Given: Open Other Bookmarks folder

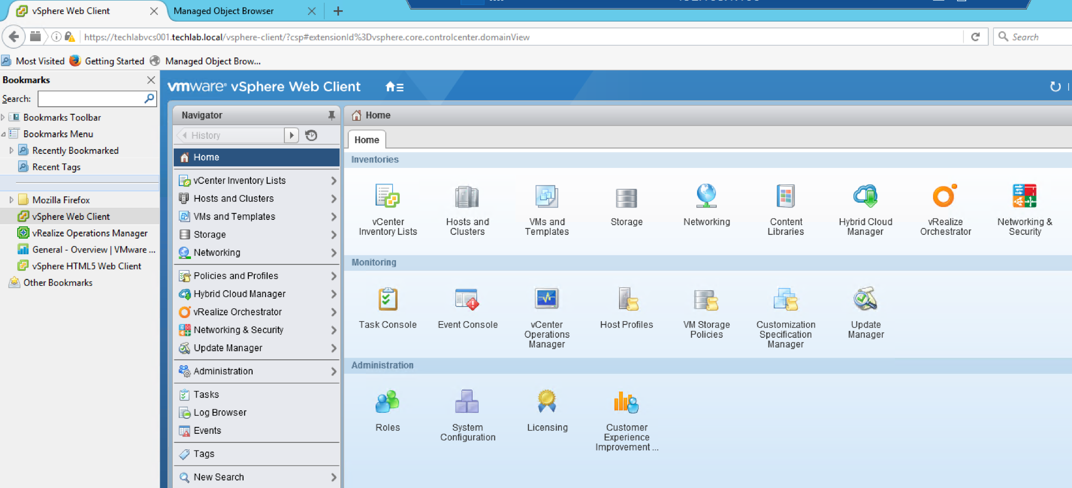Looking at the screenshot, I should tap(52, 283).
